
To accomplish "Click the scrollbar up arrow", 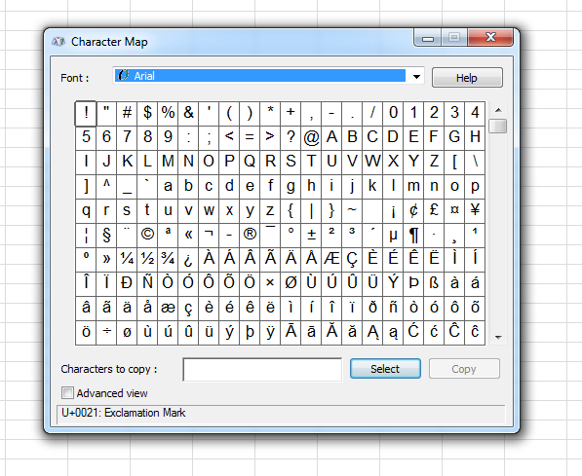I will 498,110.
